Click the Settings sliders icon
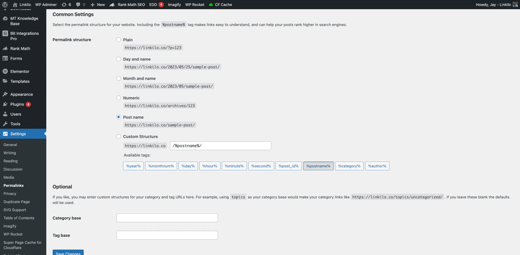The image size is (520, 255). coord(5,134)
